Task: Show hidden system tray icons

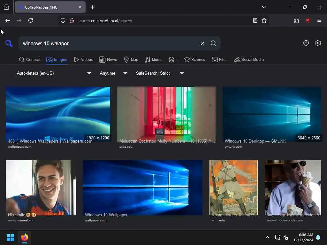Action: point(268,237)
